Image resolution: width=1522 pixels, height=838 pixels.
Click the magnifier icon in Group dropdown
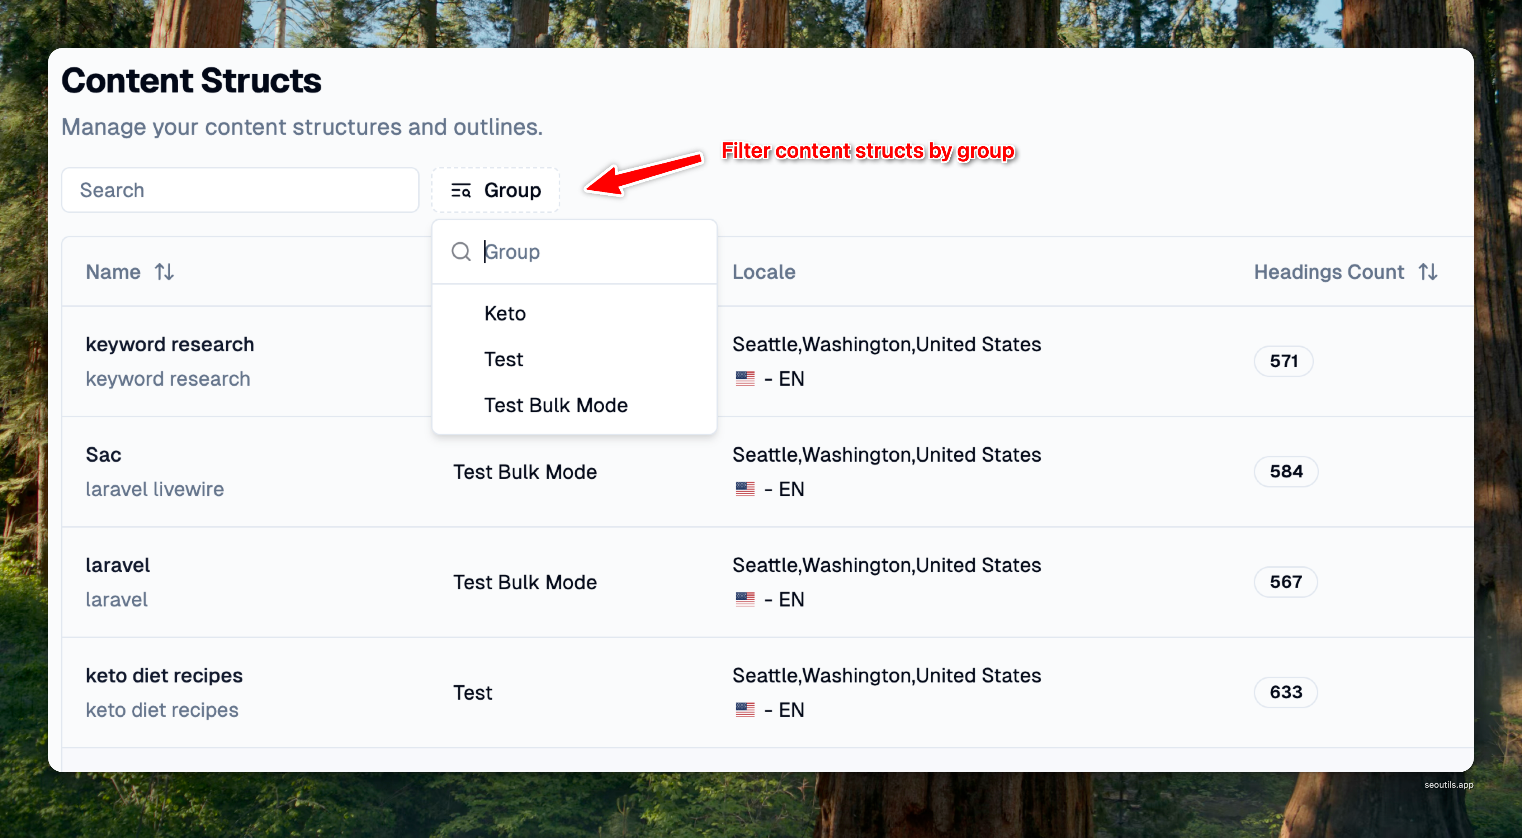(x=461, y=252)
